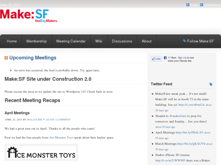Click the Posts RSS feed icon
This screenshot has width=221, height=165.
[x=188, y=5]
